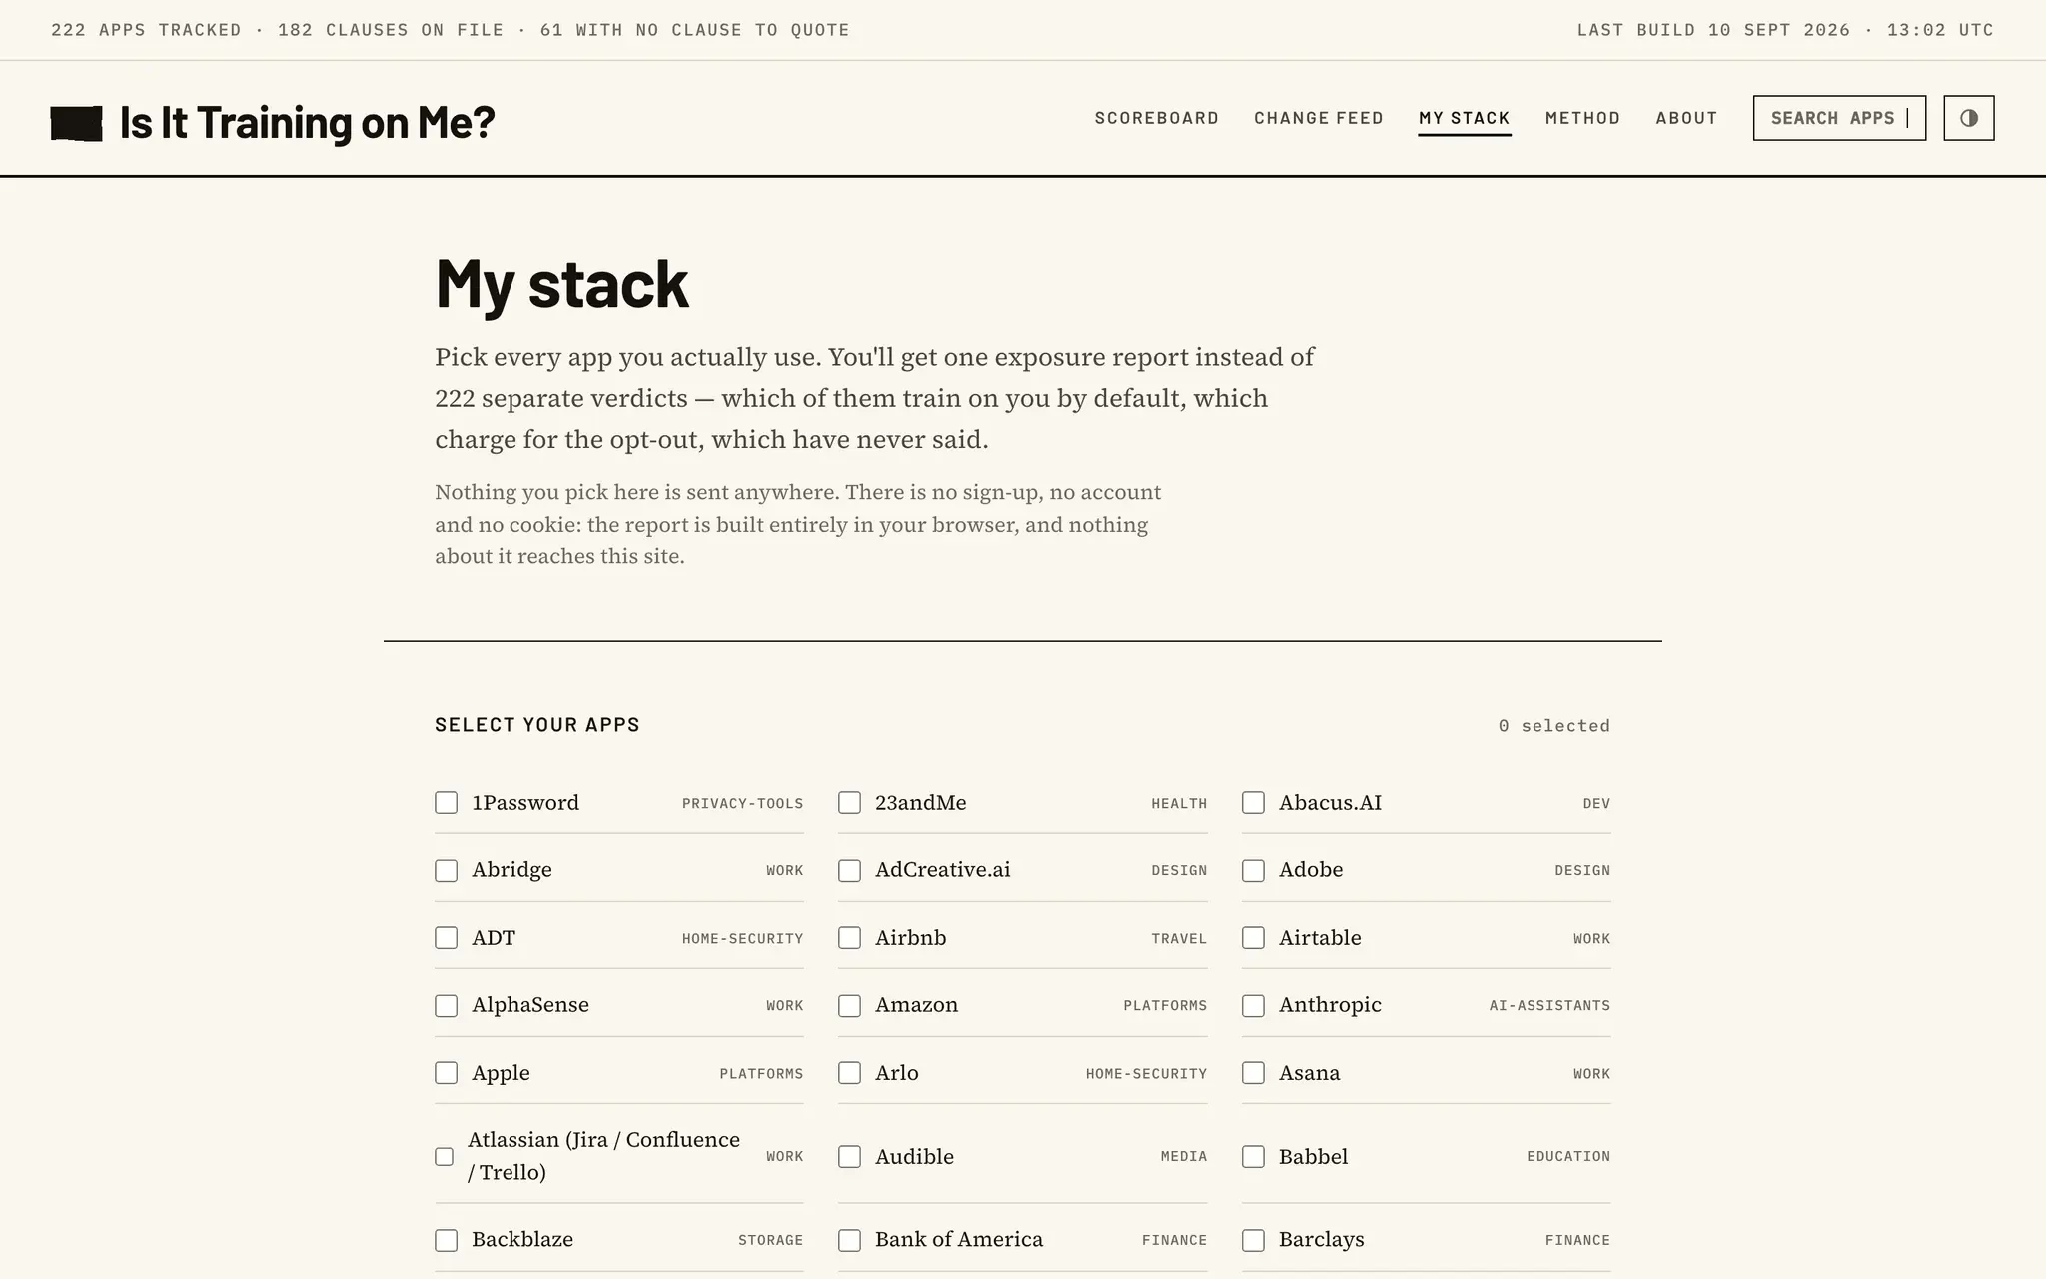Click the Search Apps field
This screenshot has height=1279, width=2046.
[1839, 118]
